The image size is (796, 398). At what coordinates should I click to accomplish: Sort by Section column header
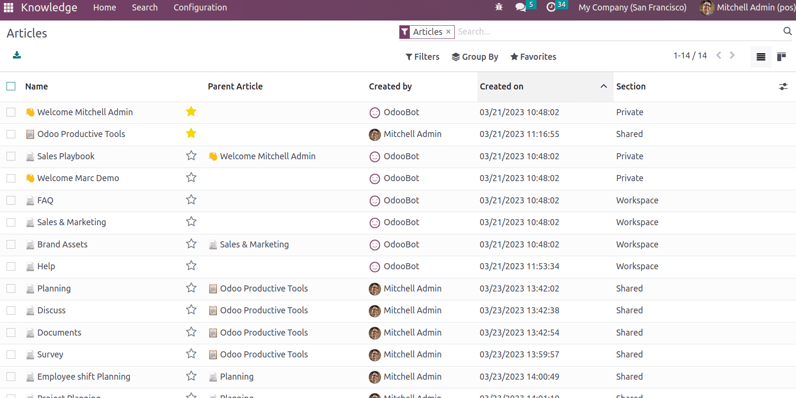pos(631,86)
